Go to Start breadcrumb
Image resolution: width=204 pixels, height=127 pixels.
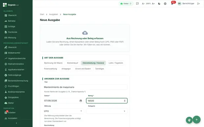tap(42, 14)
